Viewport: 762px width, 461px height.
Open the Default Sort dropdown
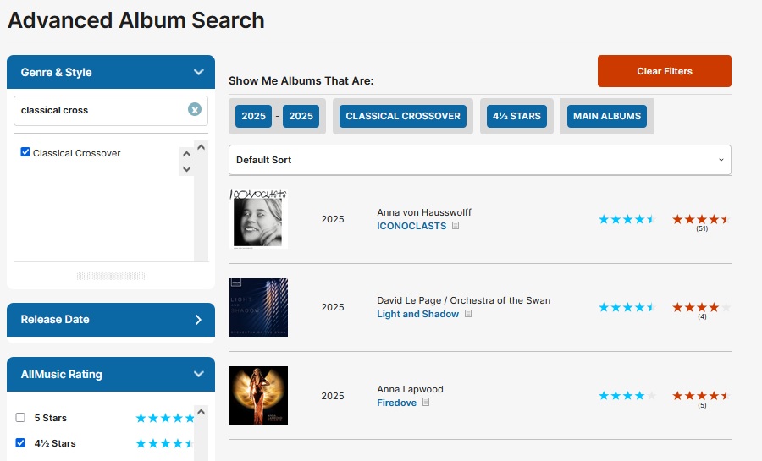(479, 160)
